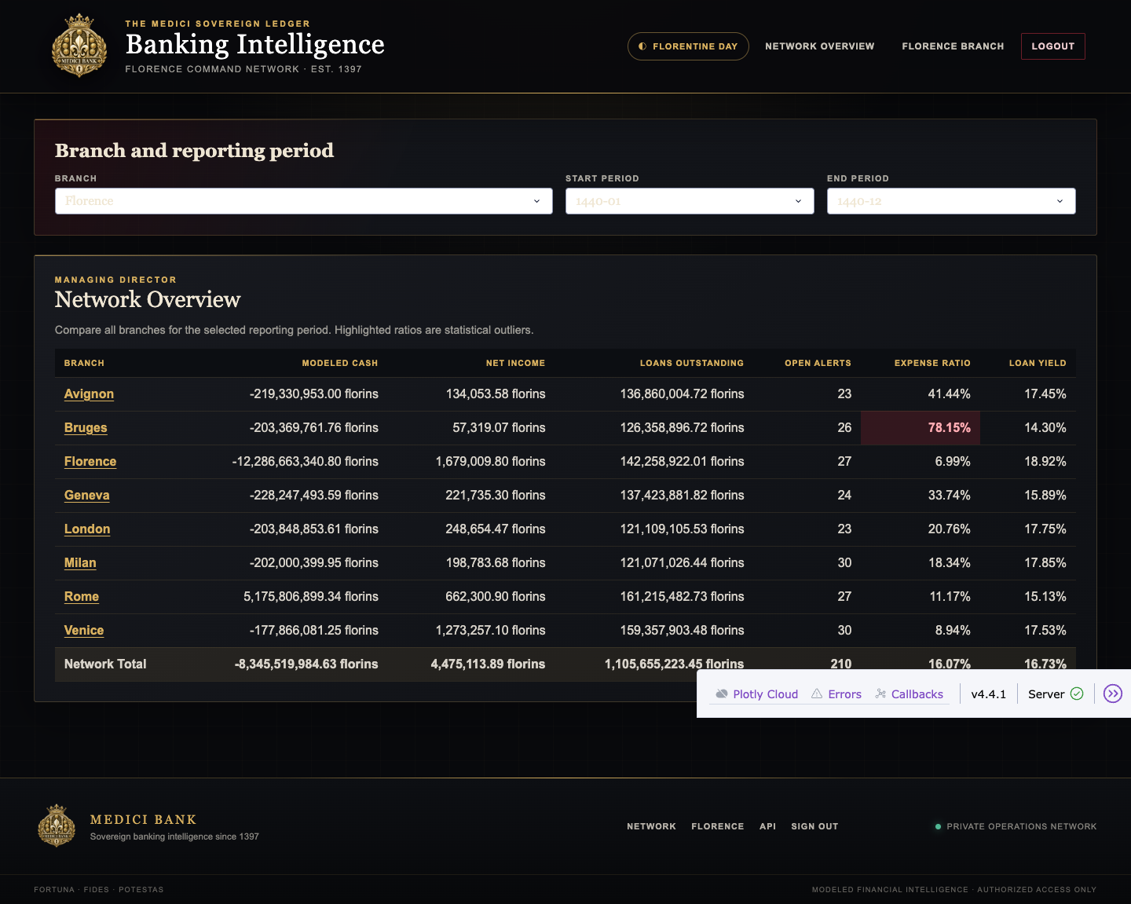Click the Medici Bank crest logo in header

tap(79, 46)
